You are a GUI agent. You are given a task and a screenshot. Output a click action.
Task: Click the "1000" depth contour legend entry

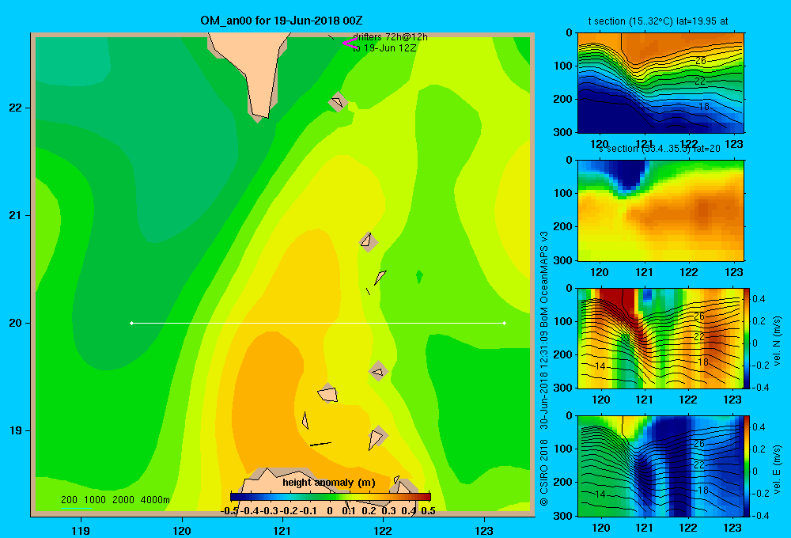click(95, 500)
